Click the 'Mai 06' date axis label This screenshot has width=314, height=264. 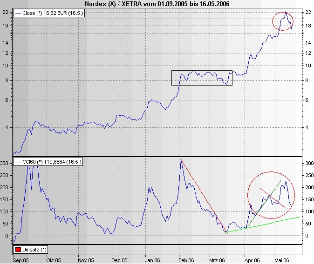pos(282,260)
